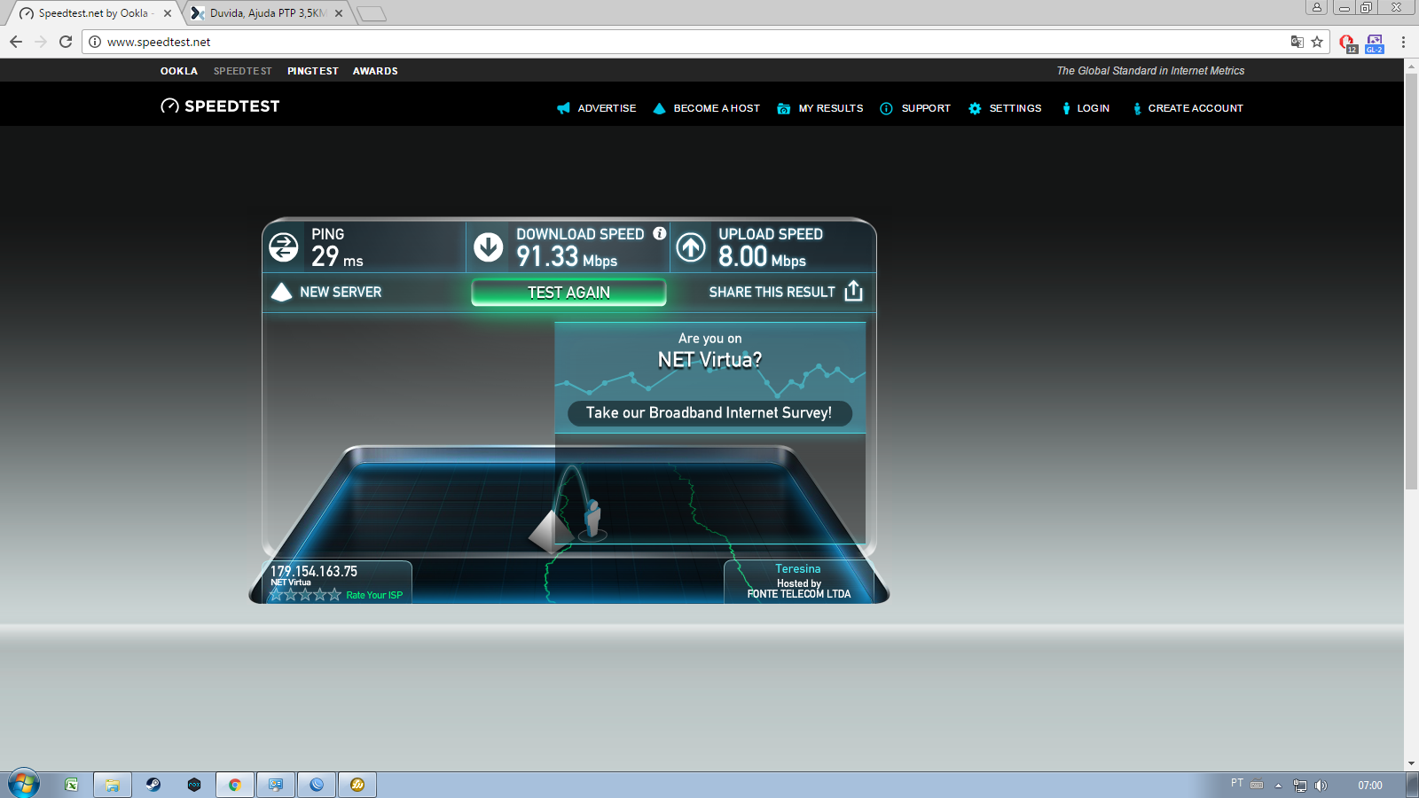1419x798 pixels.
Task: View site information icon
Action: (95, 42)
